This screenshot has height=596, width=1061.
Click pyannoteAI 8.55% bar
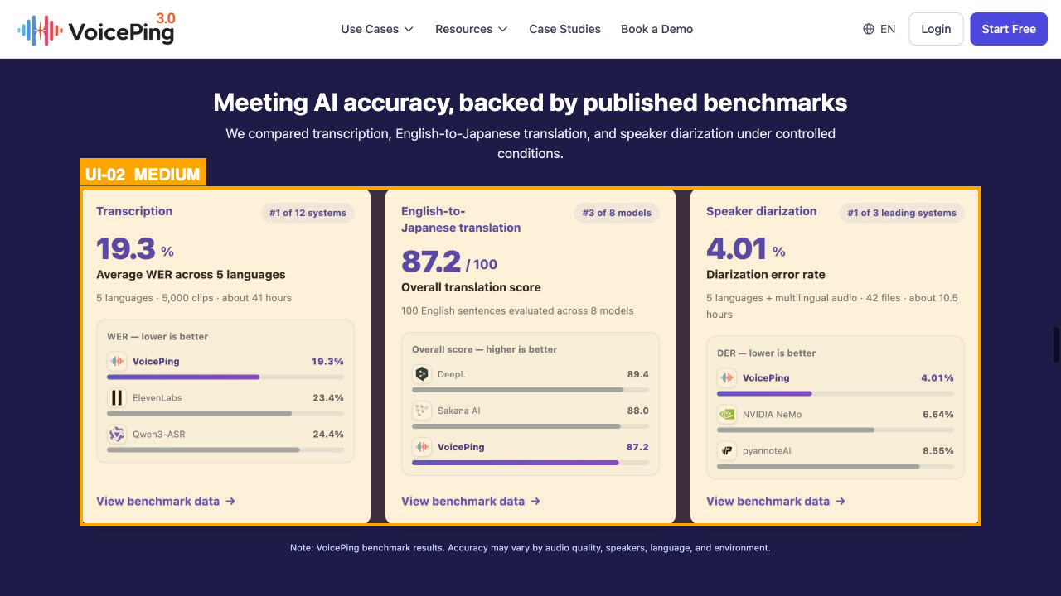(x=836, y=466)
